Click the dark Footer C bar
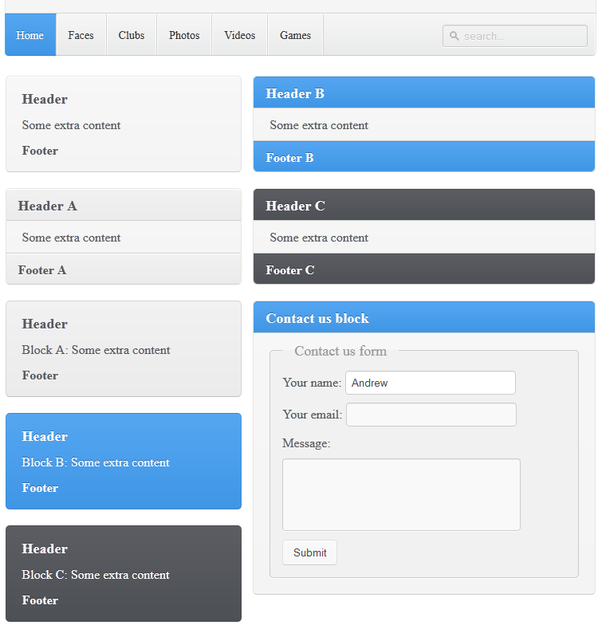The image size is (598, 629). [x=423, y=270]
